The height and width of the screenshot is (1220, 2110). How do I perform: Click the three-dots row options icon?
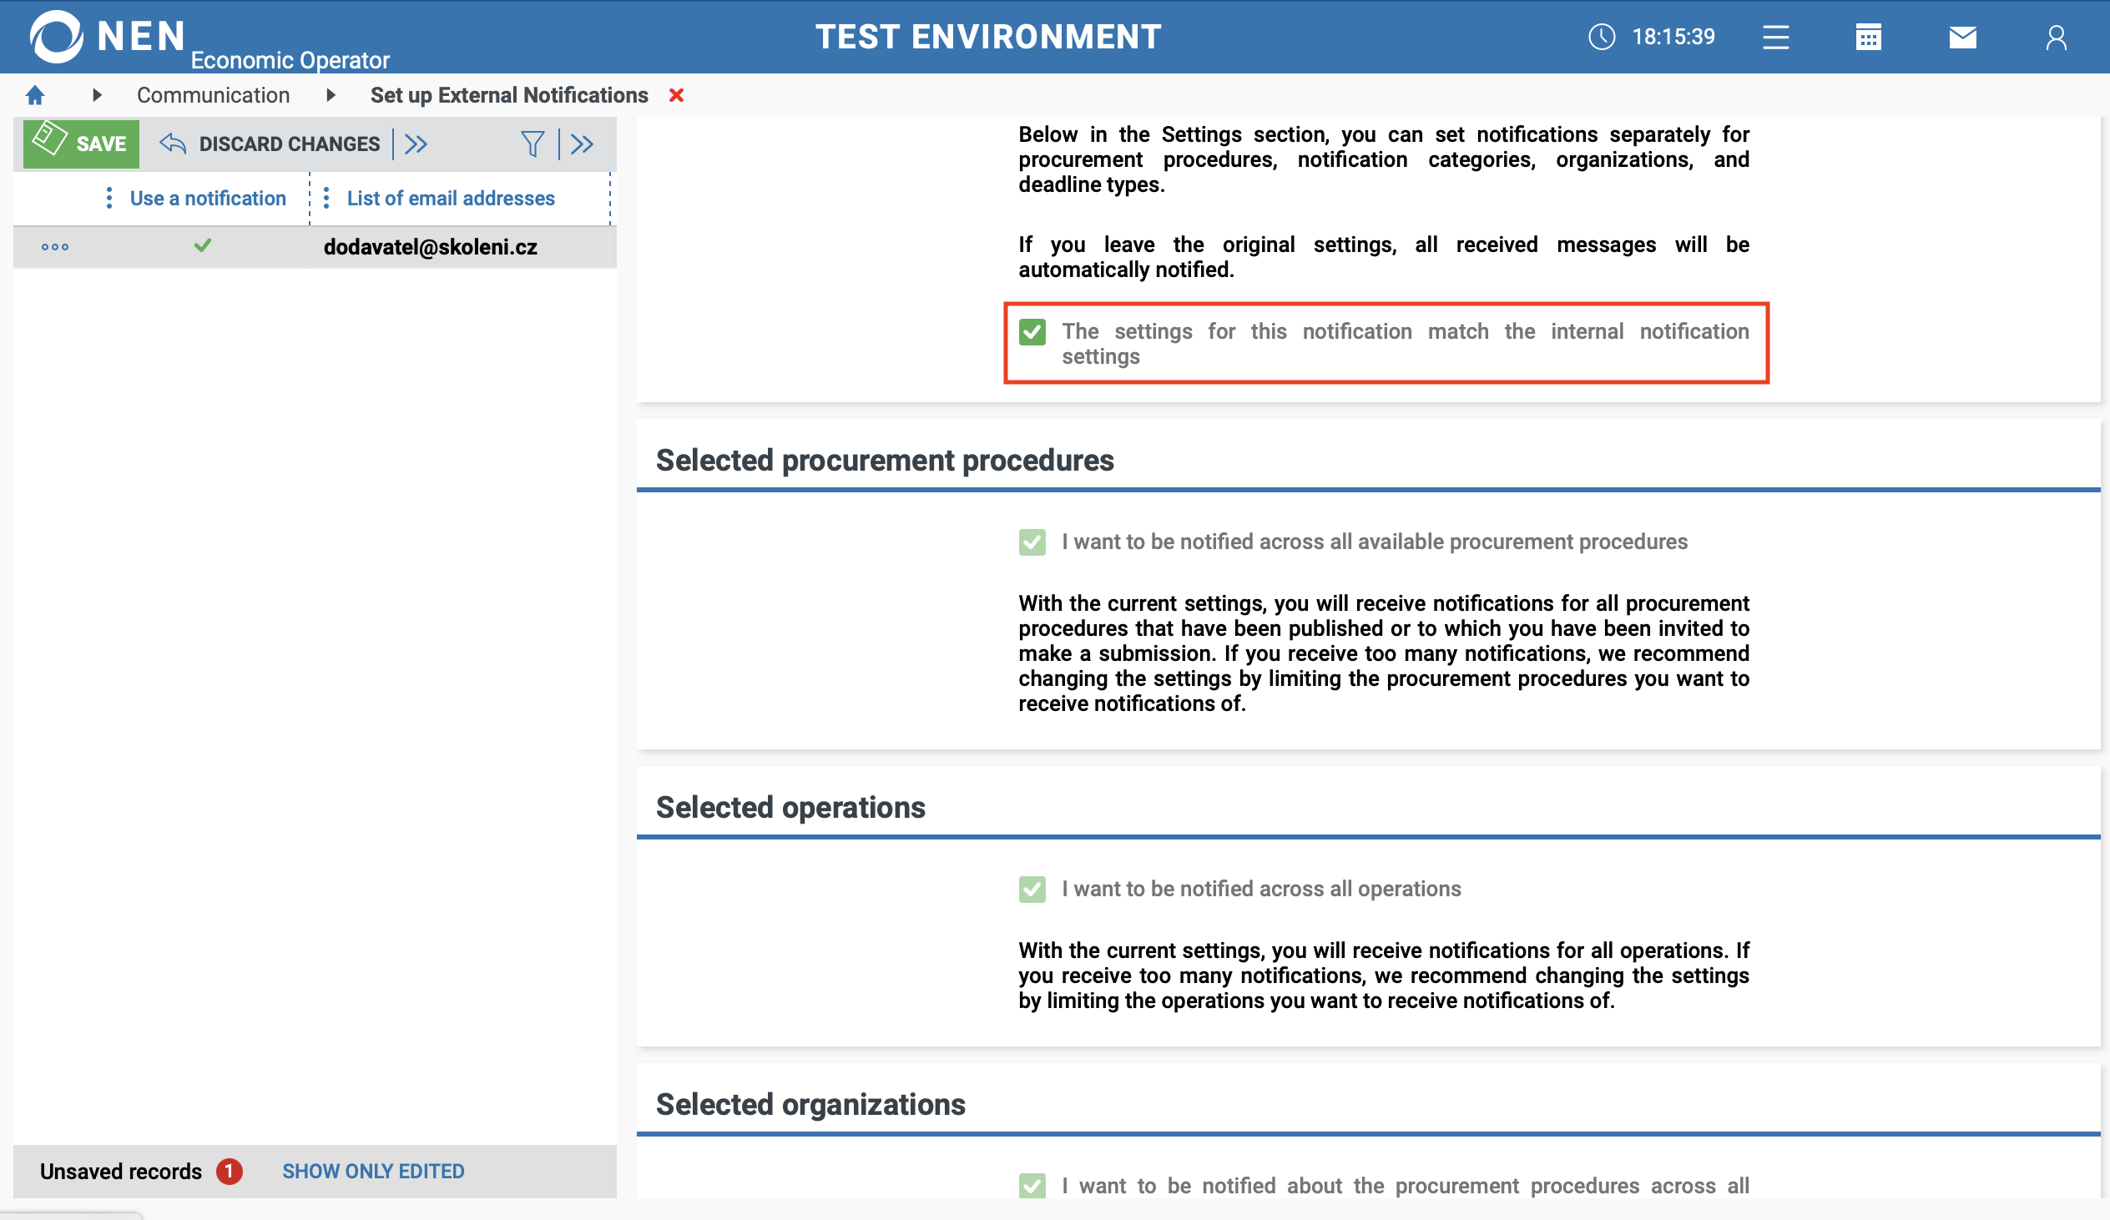point(55,247)
